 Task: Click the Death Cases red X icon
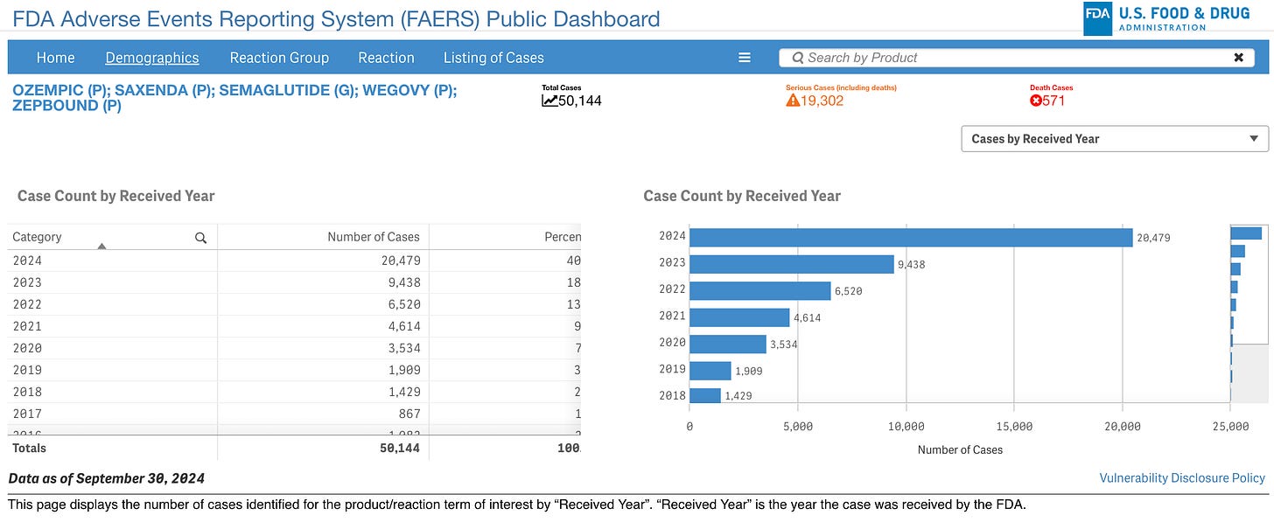pyautogui.click(x=1036, y=101)
